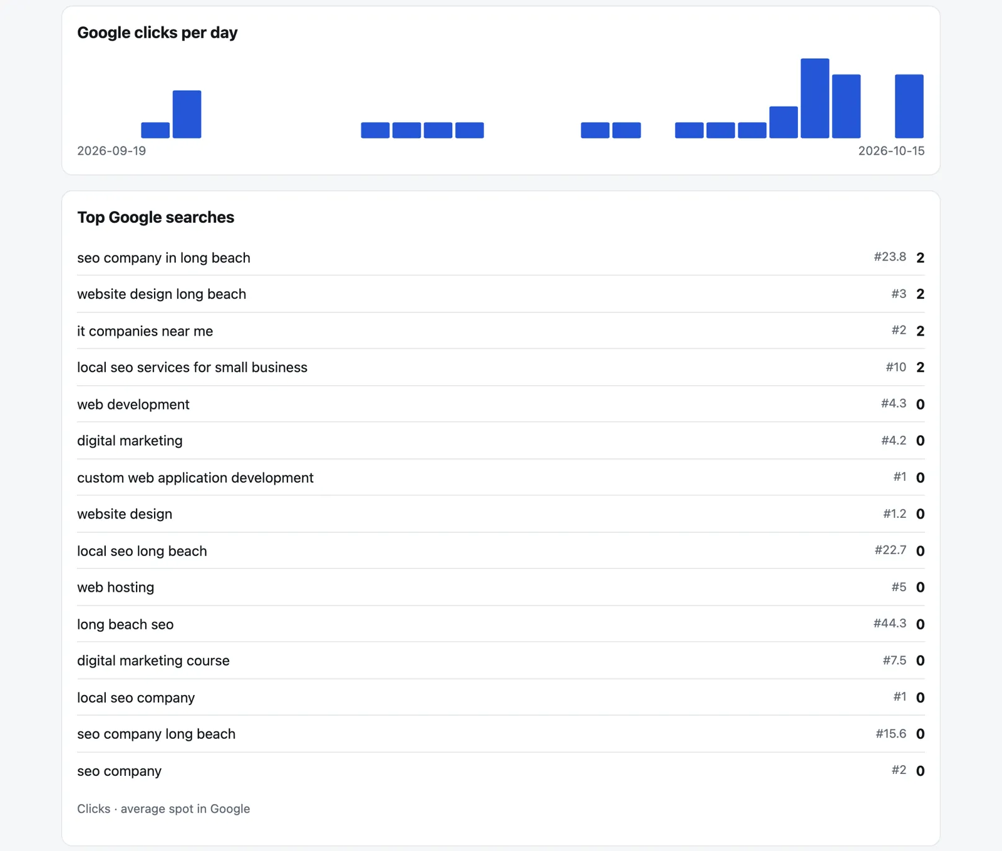Click the click count for seo company in long beach
Screen dimensions: 1002x851
point(921,257)
